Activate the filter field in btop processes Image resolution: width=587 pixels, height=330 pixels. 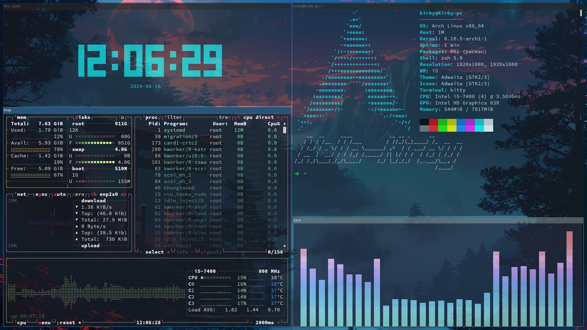(173, 117)
